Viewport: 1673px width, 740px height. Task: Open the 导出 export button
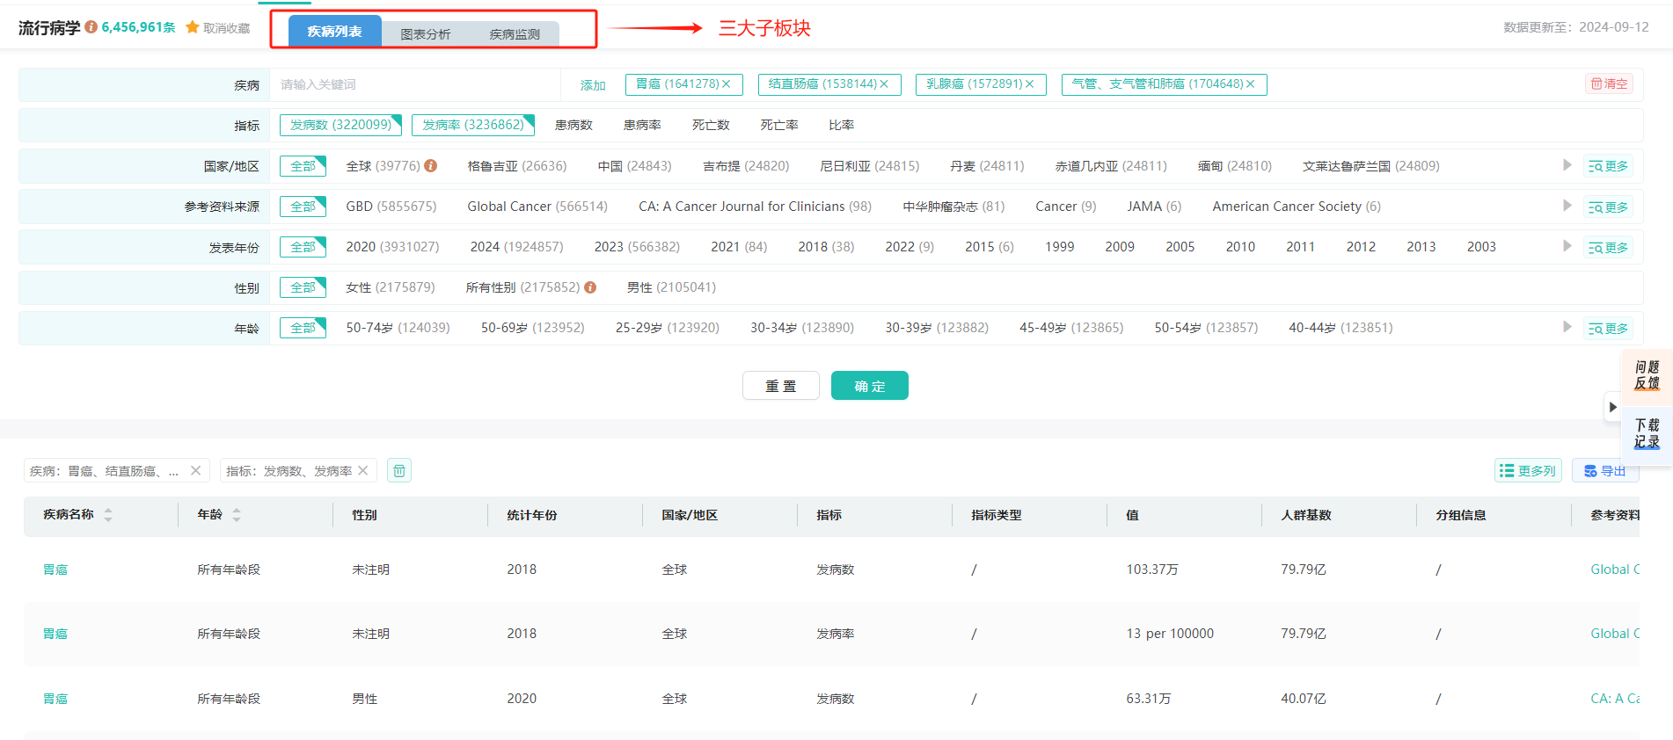(1604, 471)
